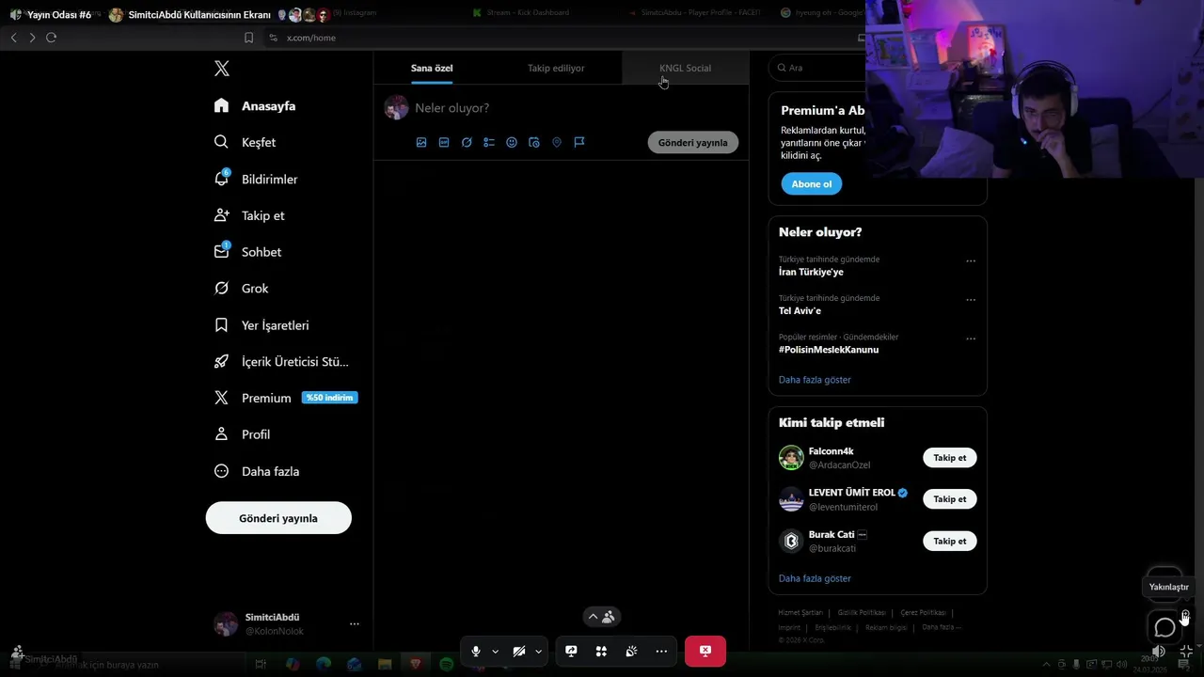The width and height of the screenshot is (1204, 677).
Task: Go back in browser
Action: [13, 38]
